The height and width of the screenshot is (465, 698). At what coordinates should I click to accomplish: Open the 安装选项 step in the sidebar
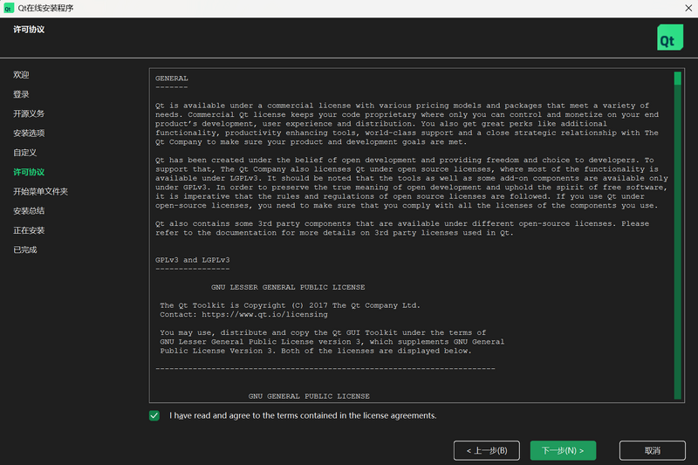29,133
